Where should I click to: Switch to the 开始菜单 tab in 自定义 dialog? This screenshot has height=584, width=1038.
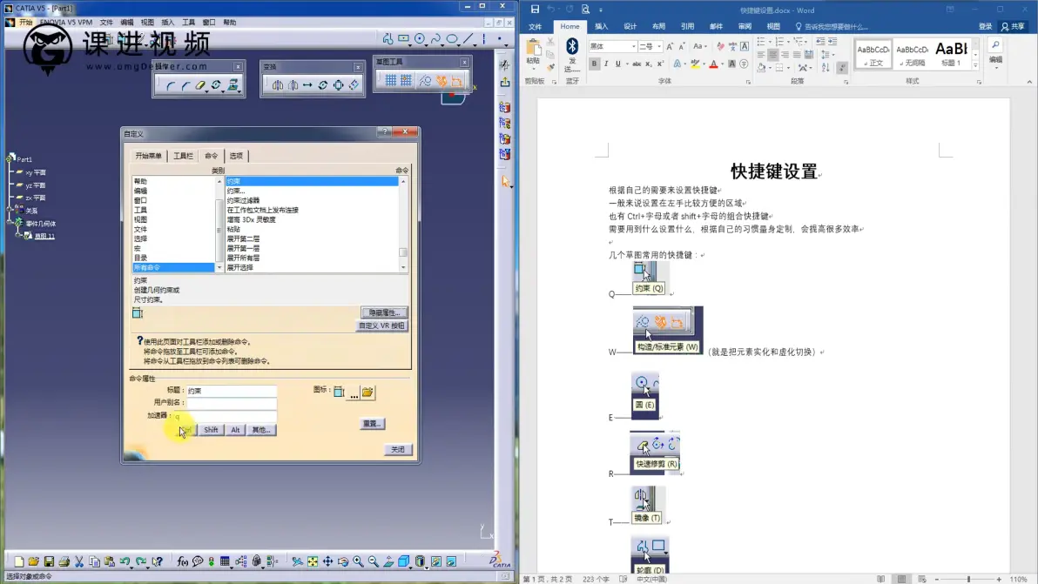click(x=148, y=156)
